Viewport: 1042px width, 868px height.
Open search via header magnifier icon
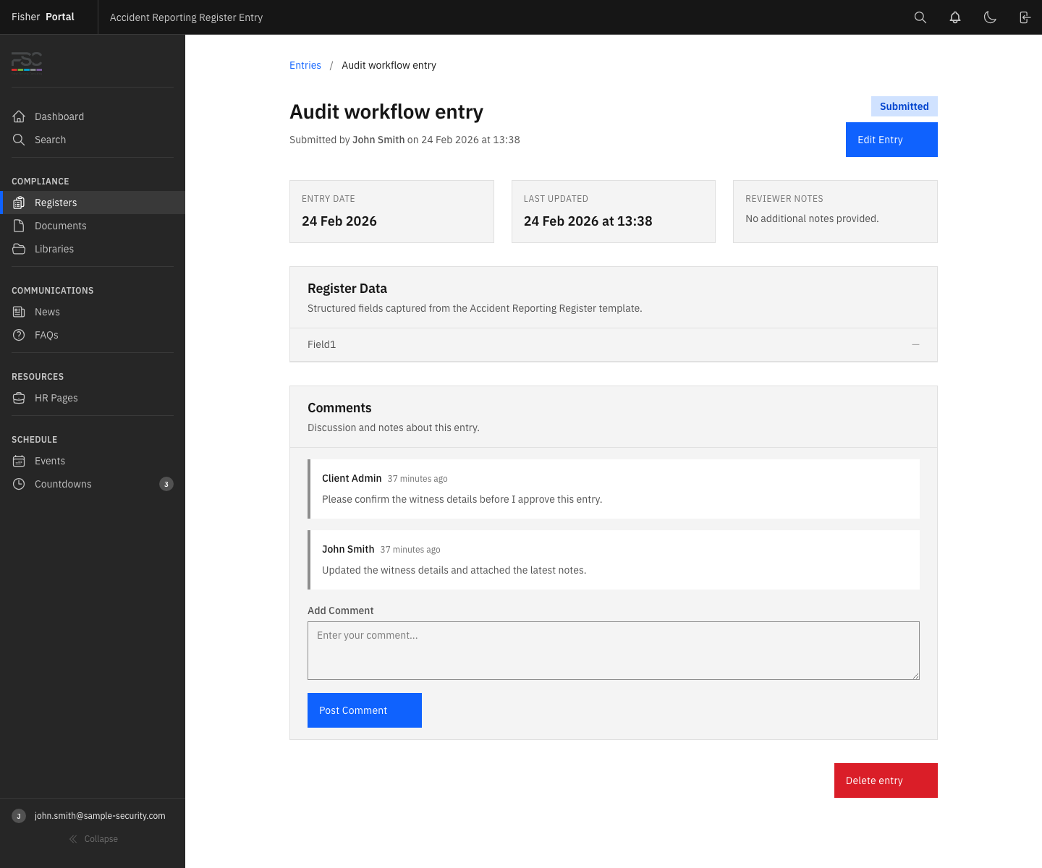[x=920, y=17]
